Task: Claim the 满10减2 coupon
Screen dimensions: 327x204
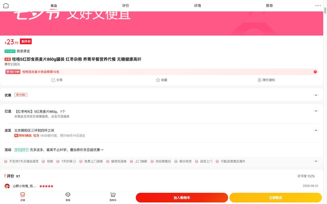Action: pyautogui.click(x=21, y=95)
